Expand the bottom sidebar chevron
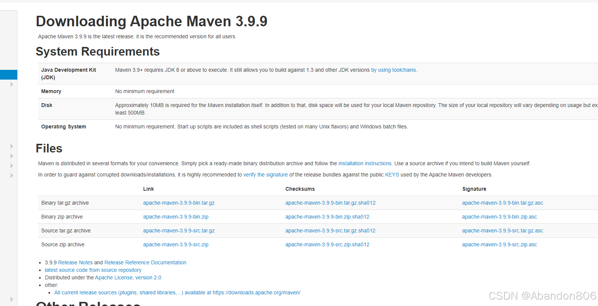Image resolution: width=598 pixels, height=306 pixels. click(11, 299)
